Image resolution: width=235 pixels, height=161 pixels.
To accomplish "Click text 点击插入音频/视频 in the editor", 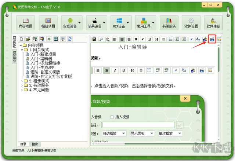I will tap(111, 86).
